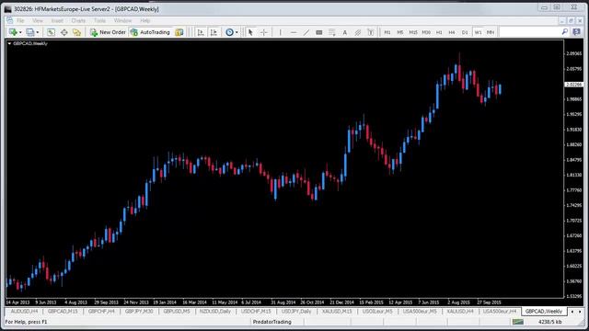Click the connection status bars icon
This screenshot has height=331, width=589.
[x=517, y=322]
